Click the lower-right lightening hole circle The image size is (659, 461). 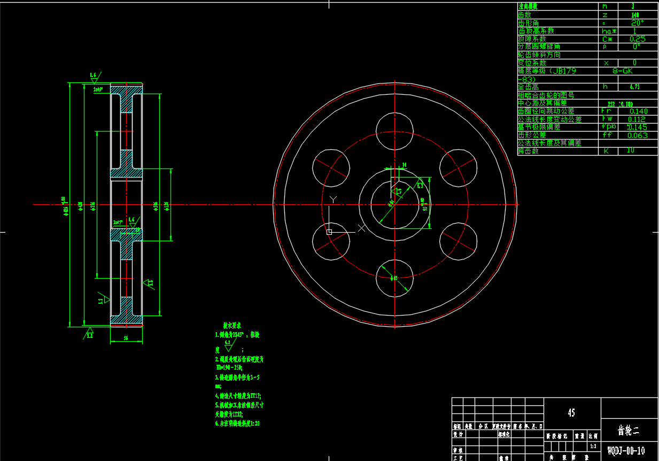click(x=458, y=241)
